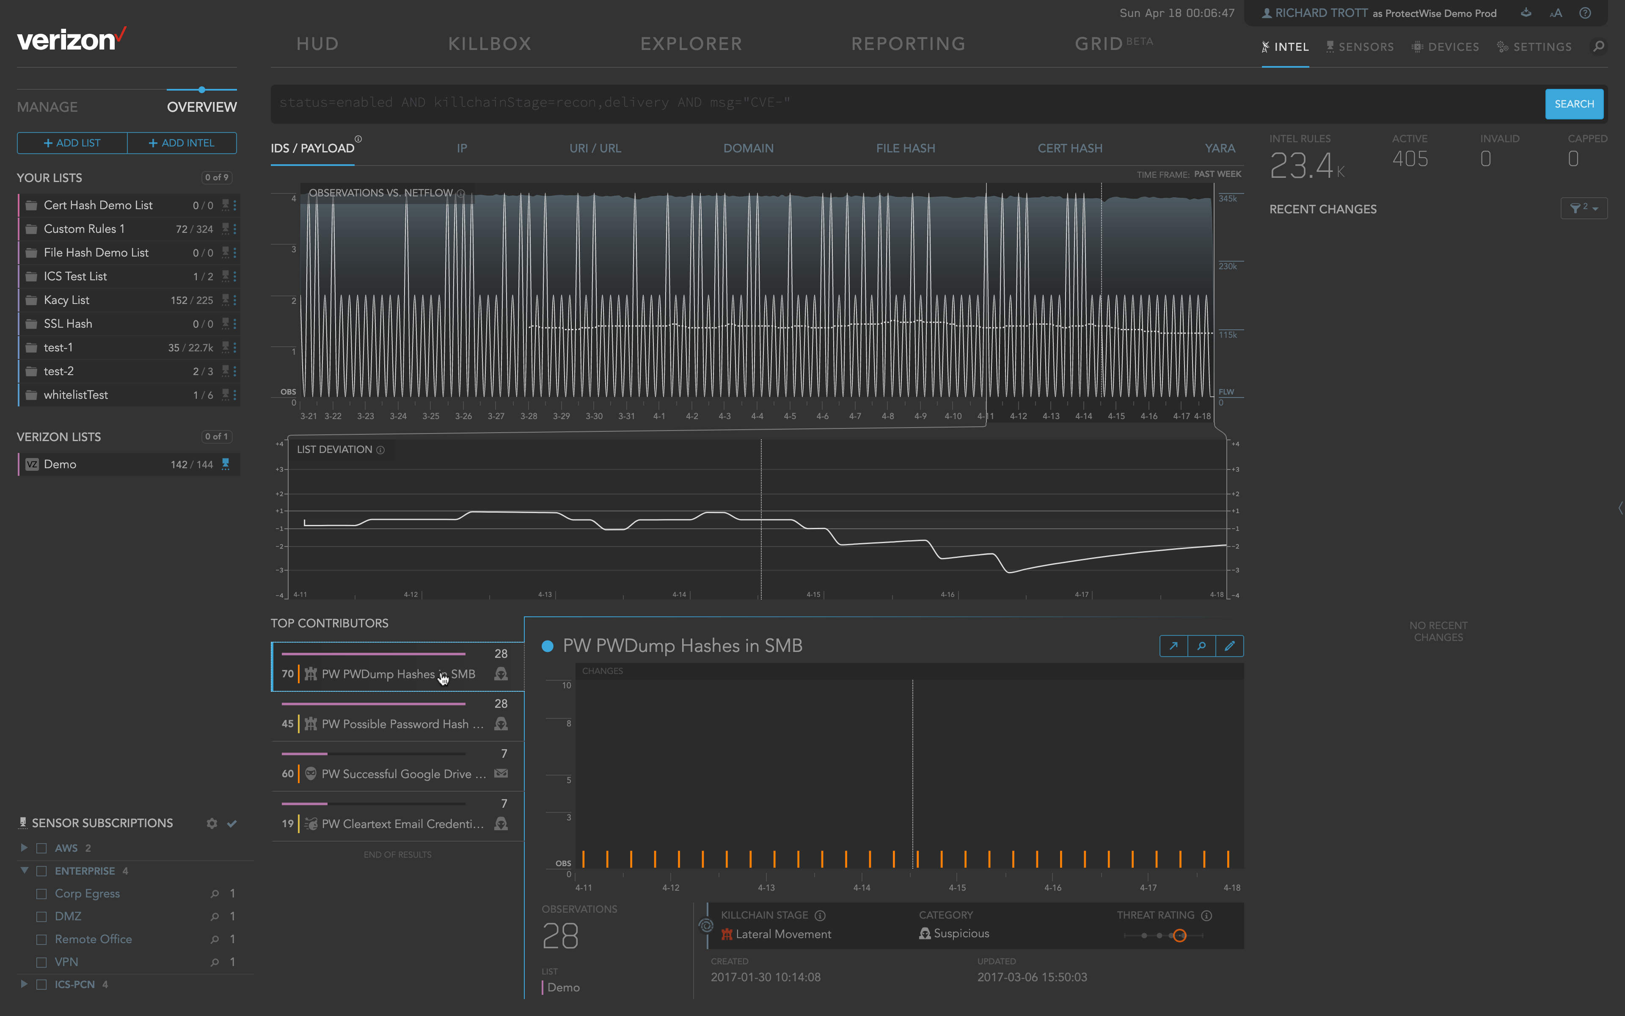1625x1016 pixels.
Task: Open the Demo list link in rule detail
Action: tap(563, 987)
